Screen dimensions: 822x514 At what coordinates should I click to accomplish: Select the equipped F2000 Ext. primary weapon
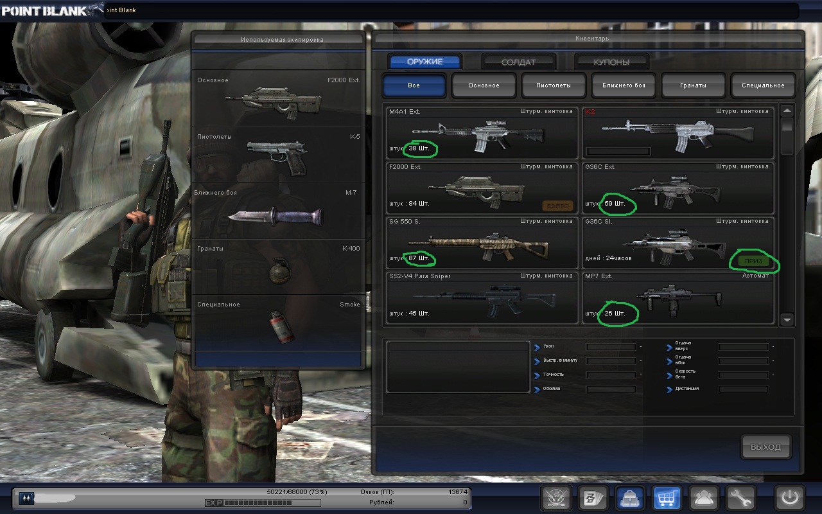pyautogui.click(x=279, y=99)
